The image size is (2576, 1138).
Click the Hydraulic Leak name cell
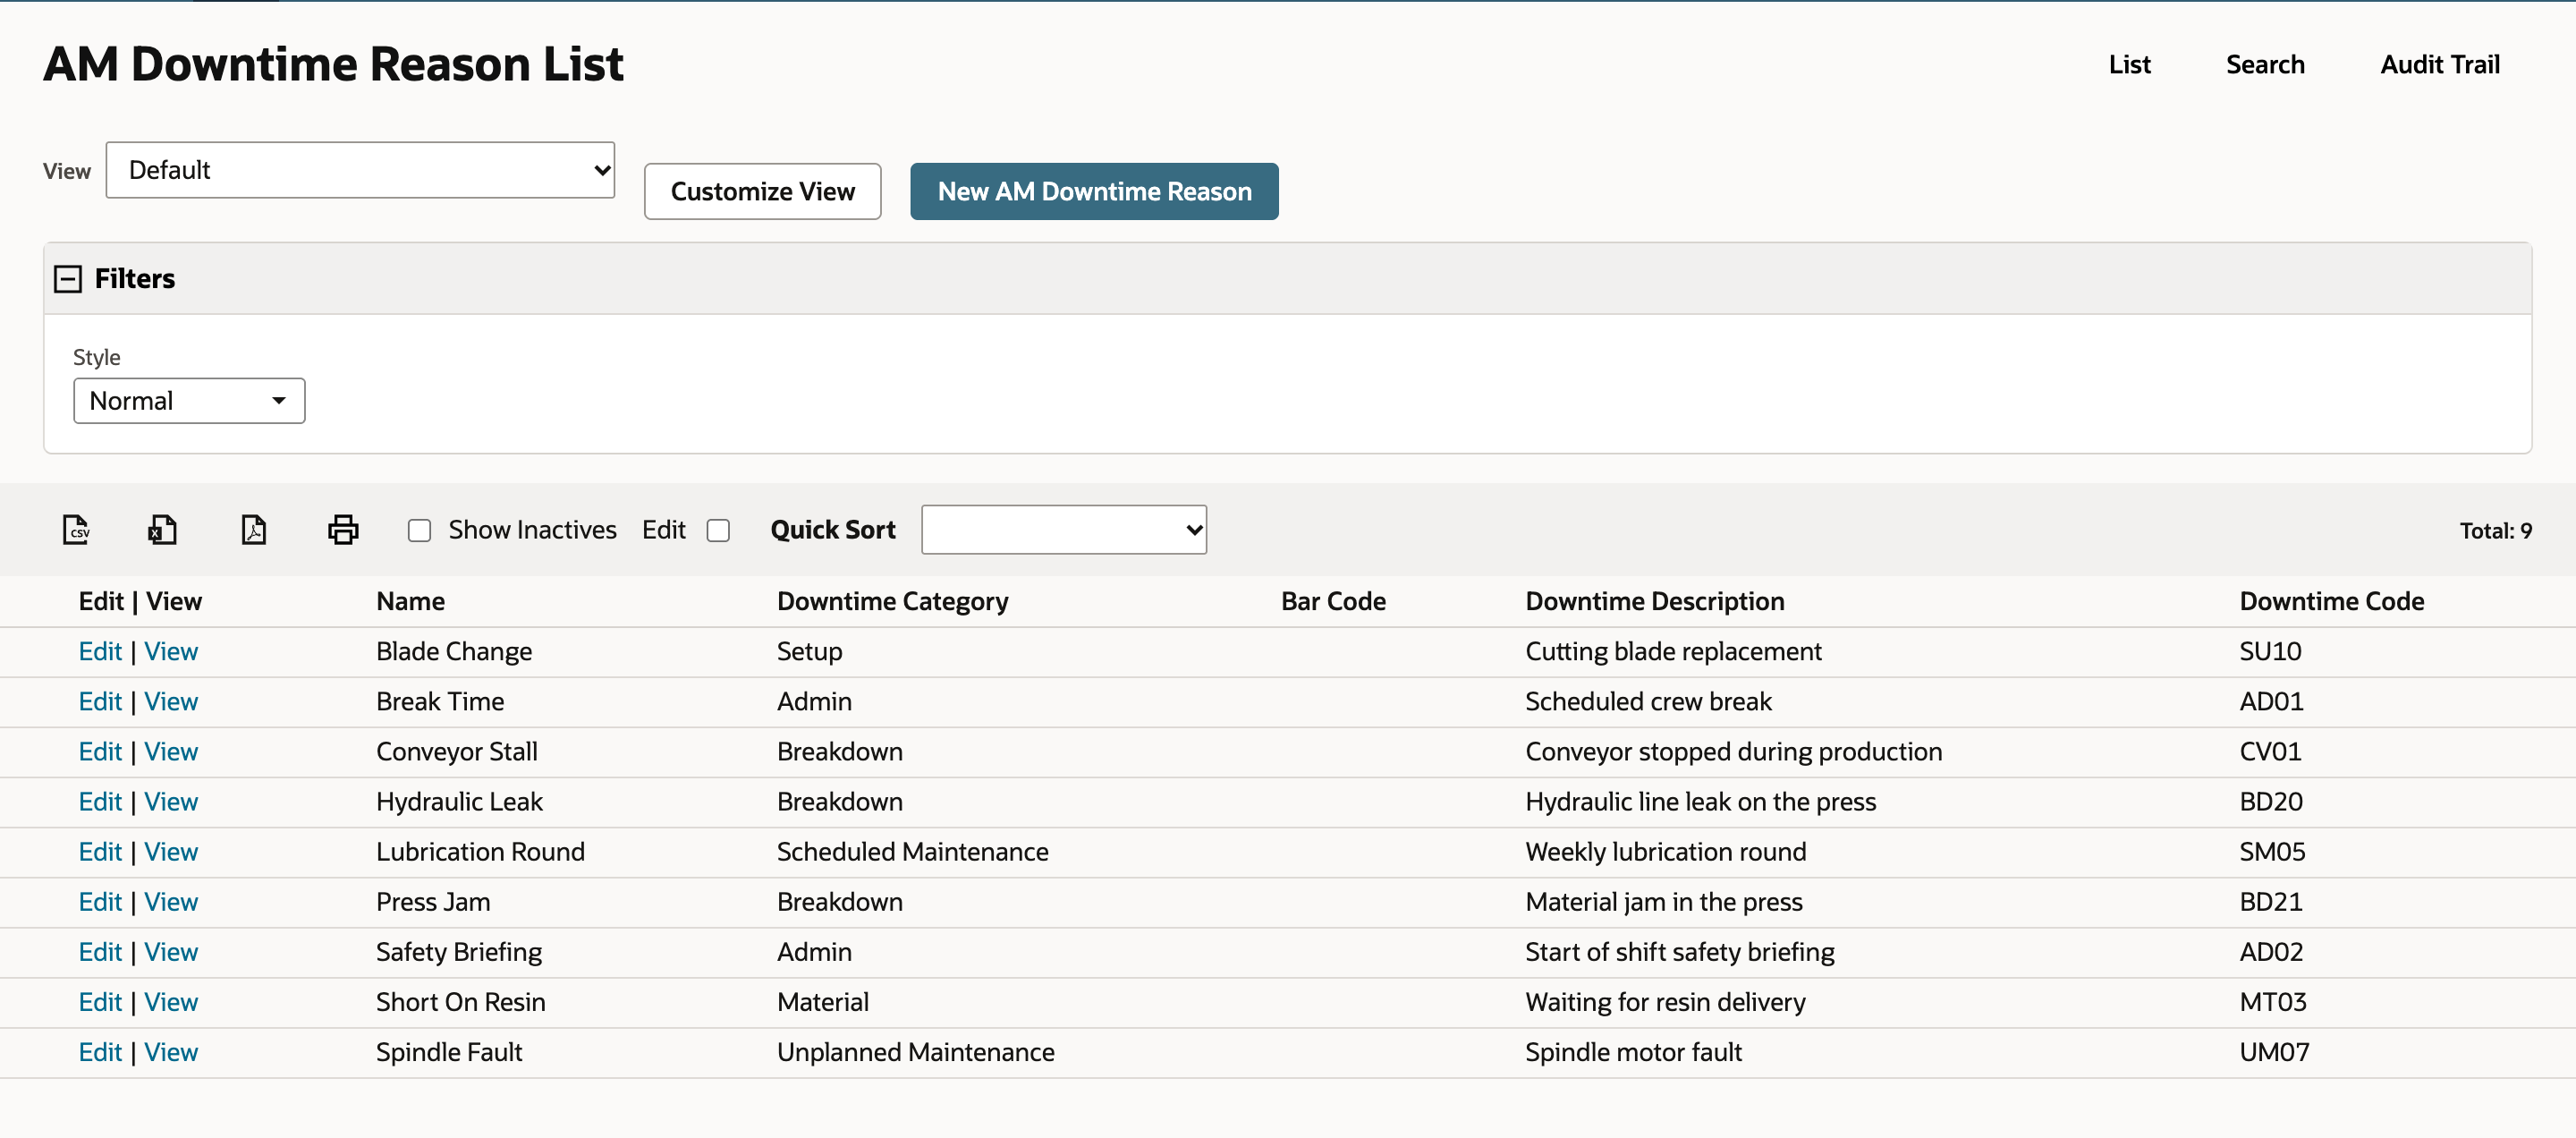(459, 802)
